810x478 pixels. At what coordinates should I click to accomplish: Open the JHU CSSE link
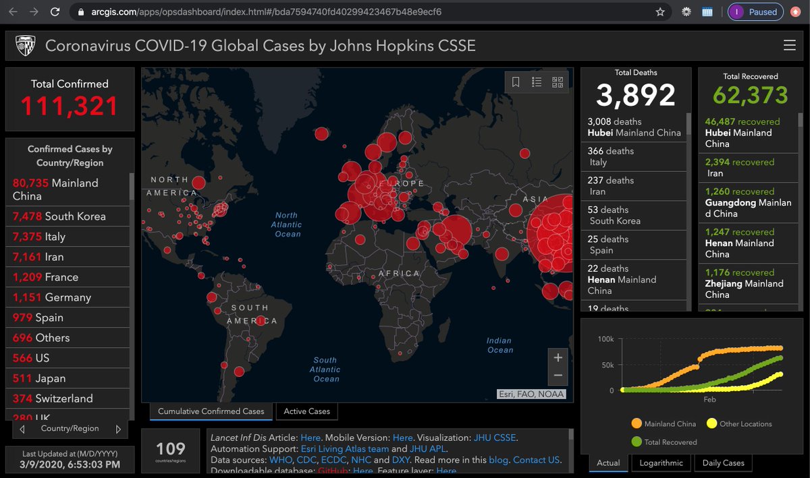pyautogui.click(x=495, y=438)
